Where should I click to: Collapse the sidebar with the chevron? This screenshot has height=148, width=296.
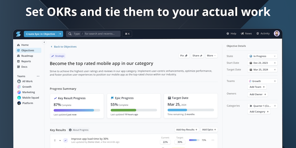[x=44, y=42]
